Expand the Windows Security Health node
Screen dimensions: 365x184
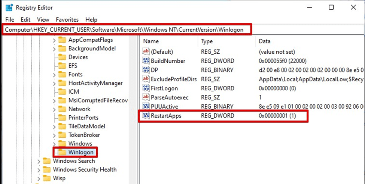tap(39, 170)
